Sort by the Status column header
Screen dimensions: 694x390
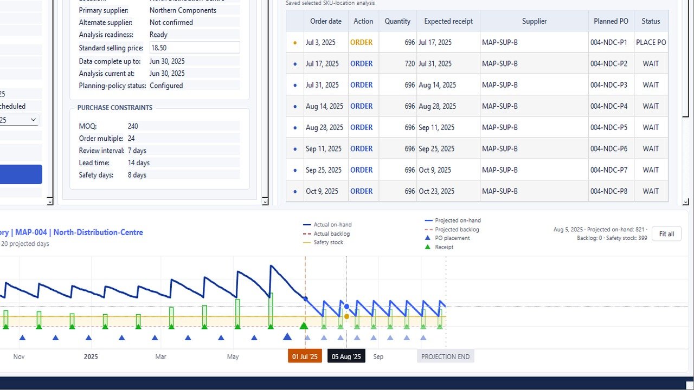click(x=651, y=21)
